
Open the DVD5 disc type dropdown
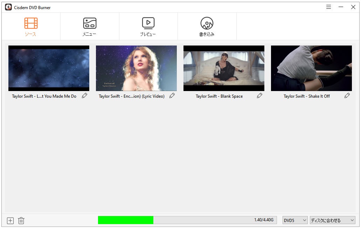(295, 220)
